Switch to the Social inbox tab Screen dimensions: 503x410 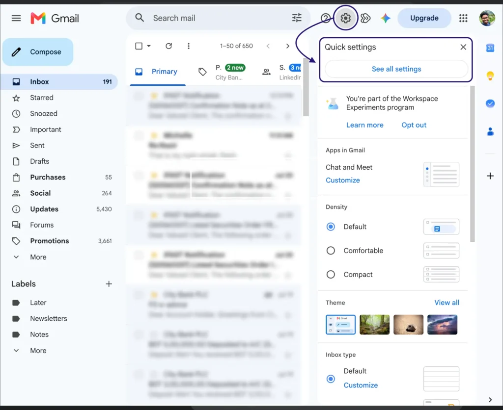[x=281, y=72]
